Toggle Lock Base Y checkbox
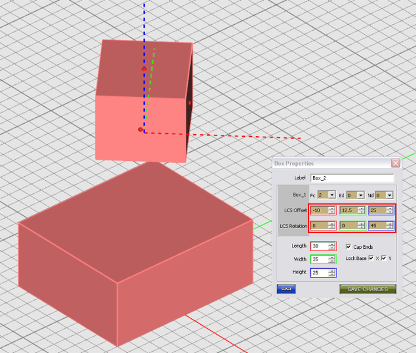 click(x=384, y=258)
